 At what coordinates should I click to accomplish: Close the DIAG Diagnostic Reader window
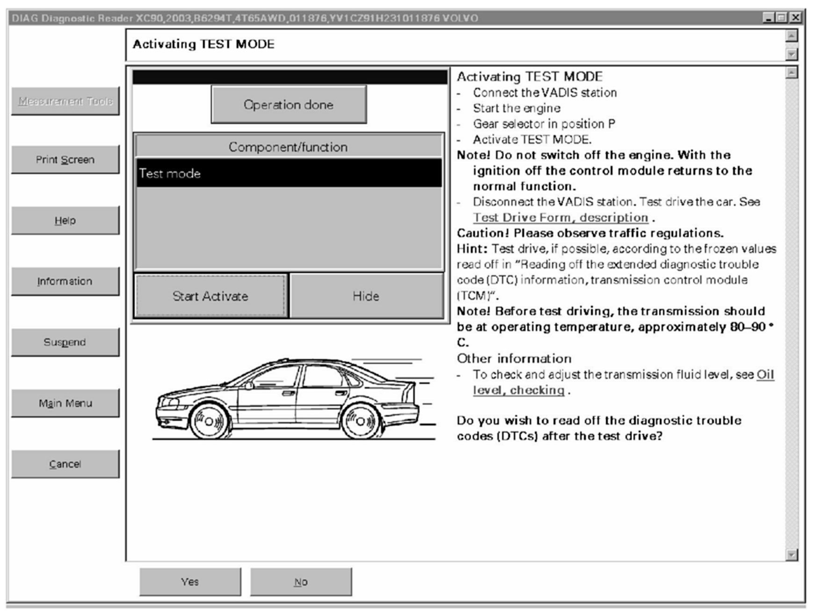pyautogui.click(x=795, y=18)
